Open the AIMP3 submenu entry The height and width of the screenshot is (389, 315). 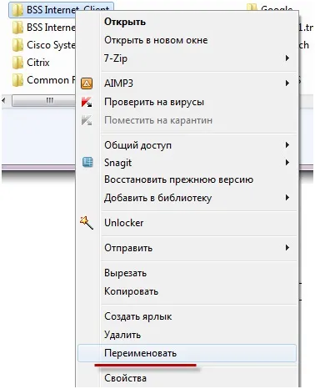pos(187,83)
